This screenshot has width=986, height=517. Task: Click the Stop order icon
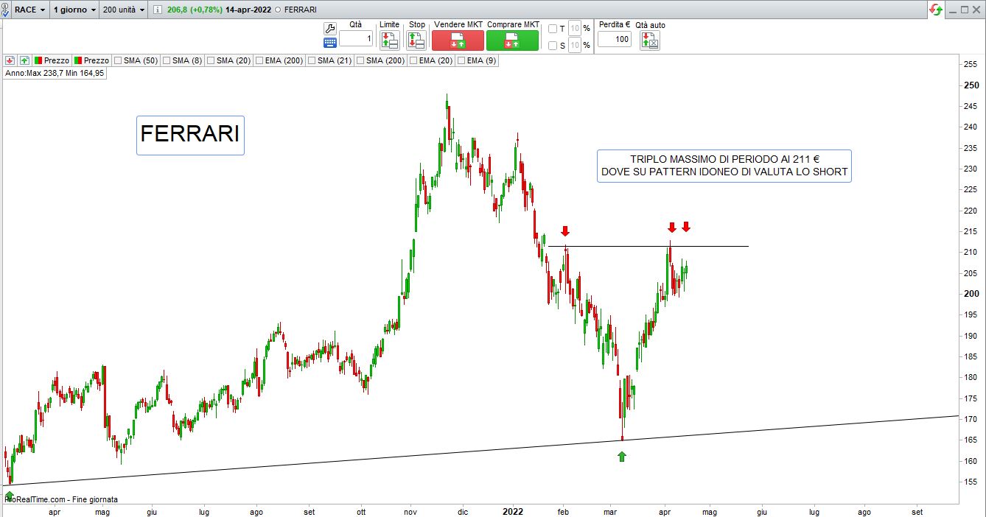coord(416,41)
